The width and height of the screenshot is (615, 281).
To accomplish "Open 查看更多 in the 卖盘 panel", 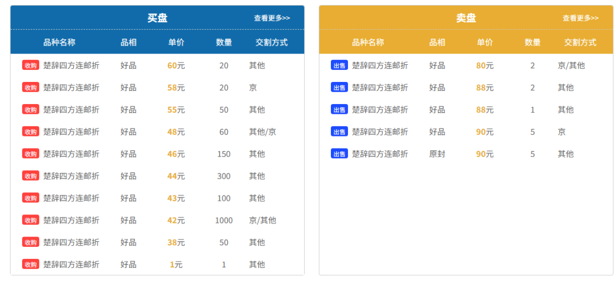I will (581, 18).
